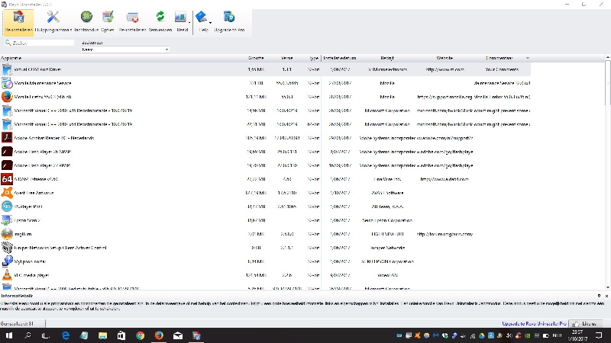Select Adobe Flash Player 27 icon
Viewport: 611px width, 343px height.
point(7,165)
